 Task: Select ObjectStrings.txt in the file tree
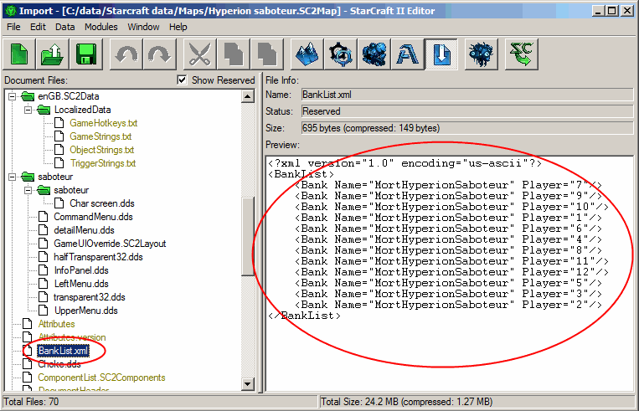pos(102,150)
